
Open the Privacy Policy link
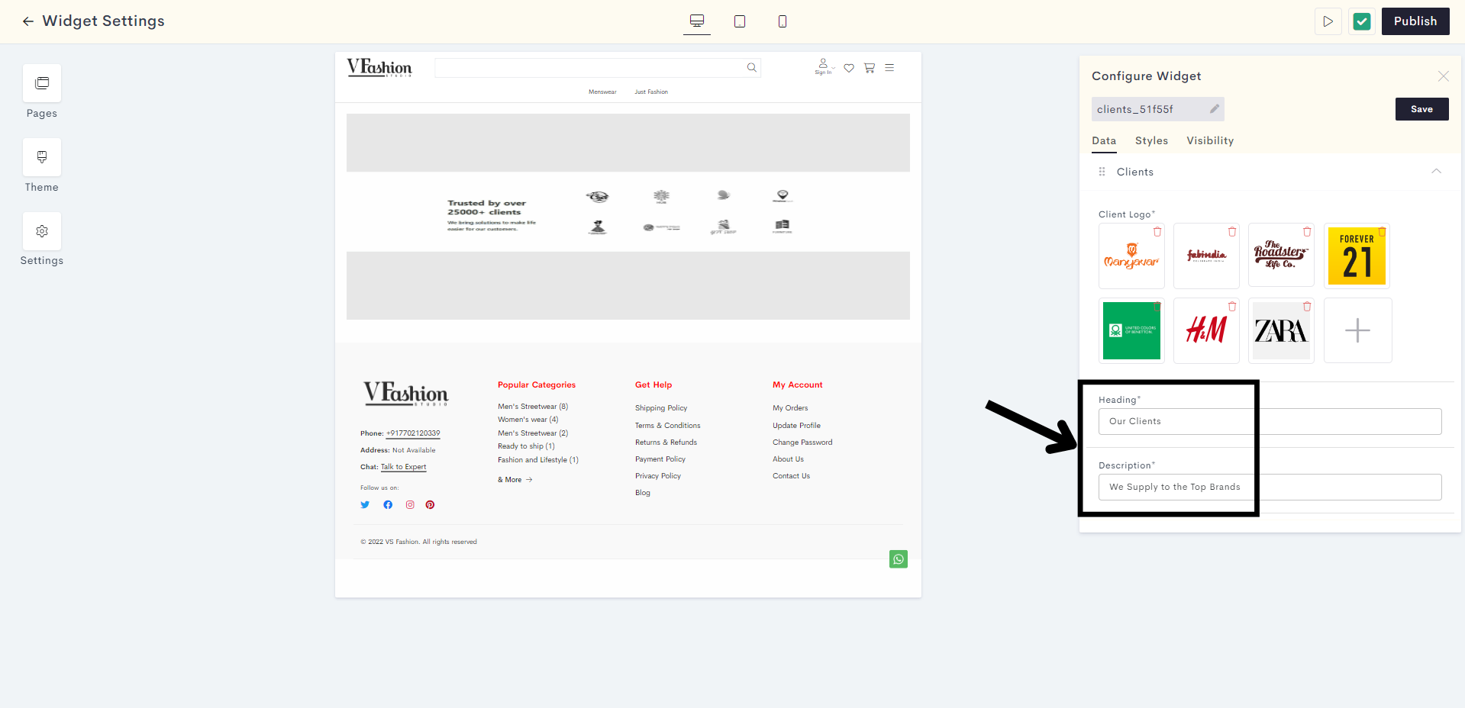[658, 476]
